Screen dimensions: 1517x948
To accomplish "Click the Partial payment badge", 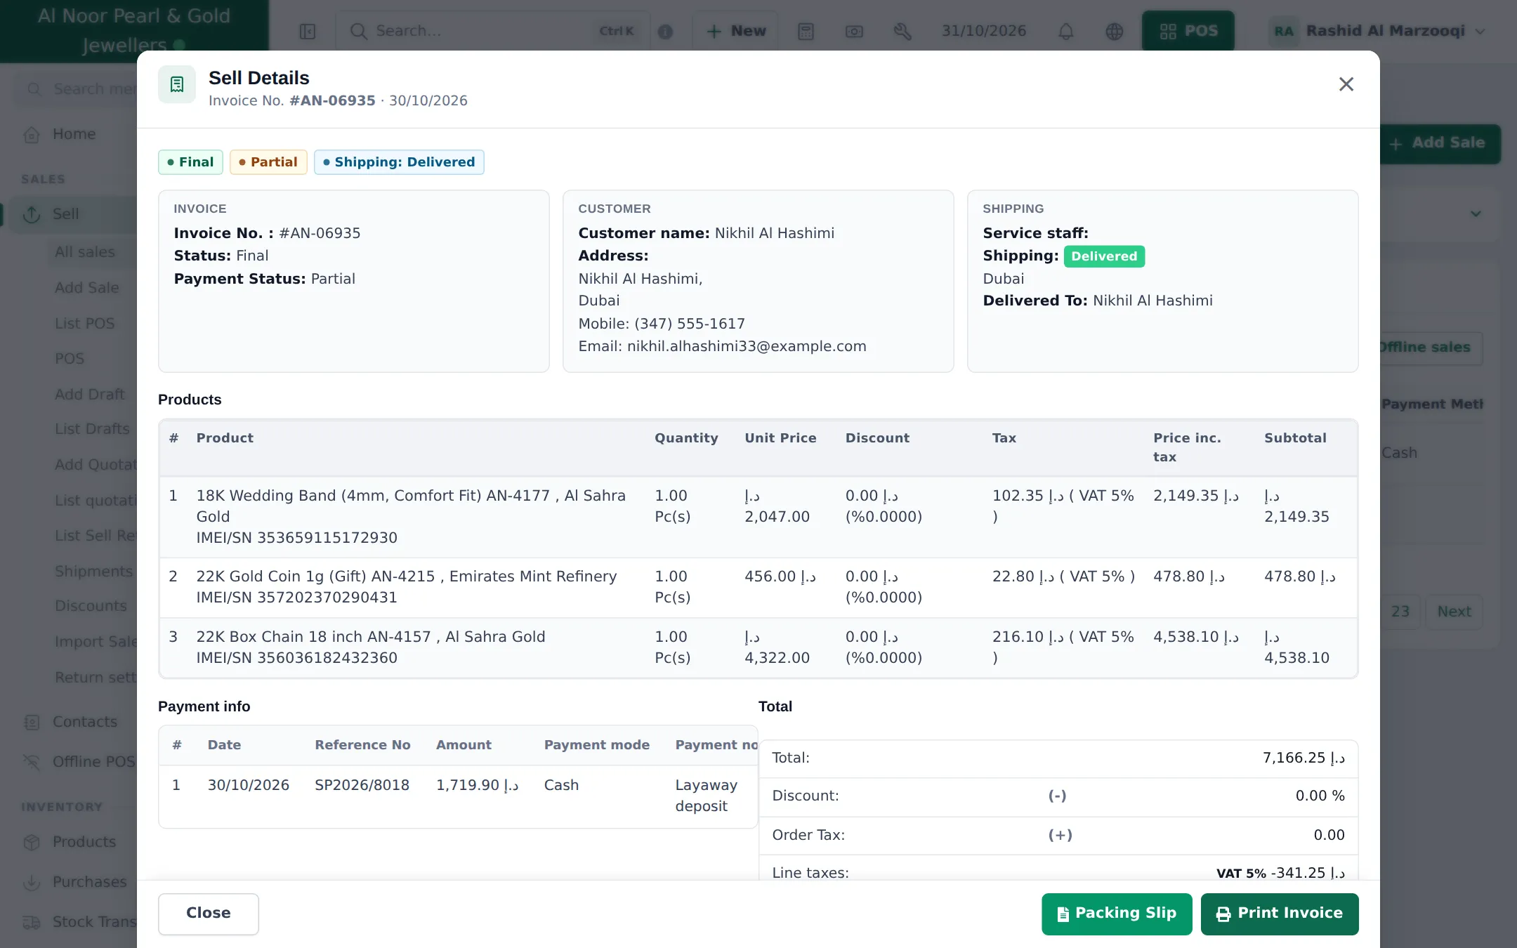I will click(x=268, y=162).
